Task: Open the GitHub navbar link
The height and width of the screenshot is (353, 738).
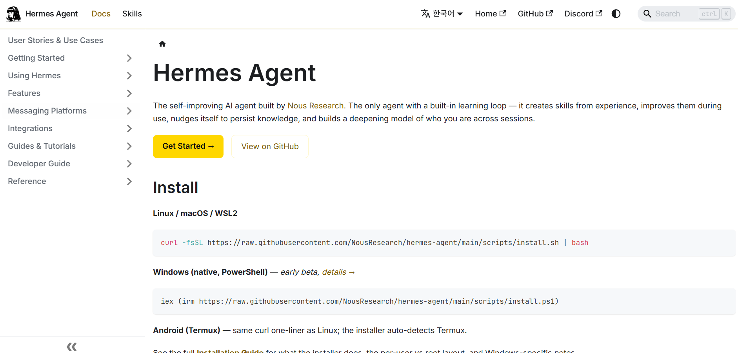Action: (535, 14)
